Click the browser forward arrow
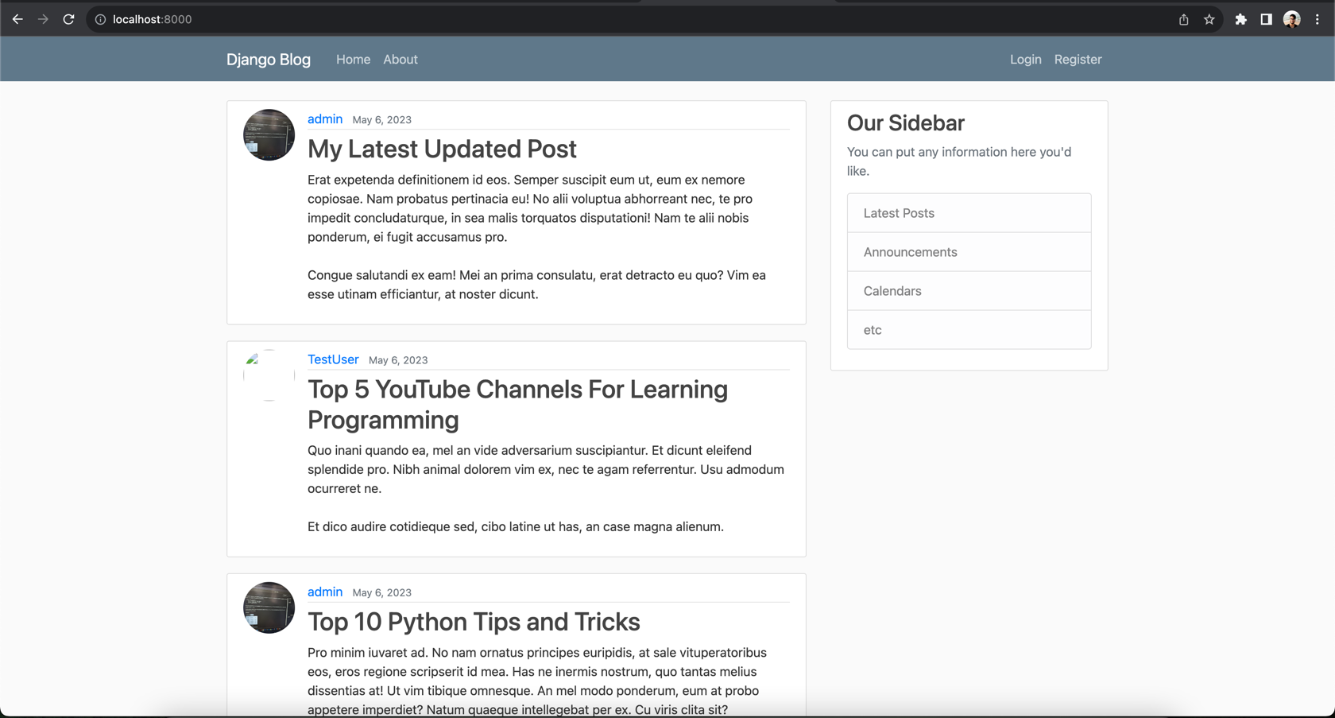 pos(43,19)
